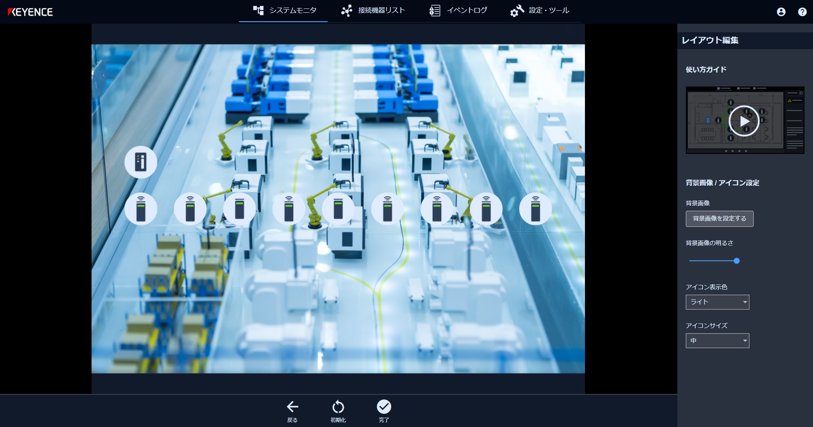Select the base station icon on the layout
Screen dimensions: 813x427
(x=141, y=162)
